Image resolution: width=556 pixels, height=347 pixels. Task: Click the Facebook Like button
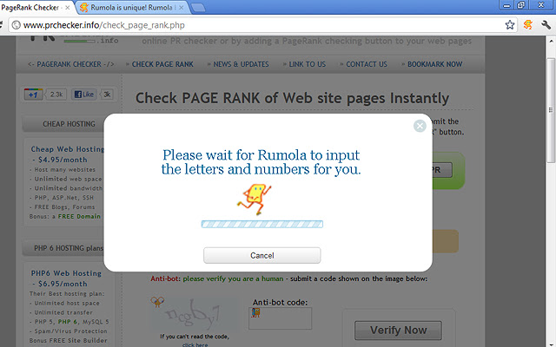[84, 95]
